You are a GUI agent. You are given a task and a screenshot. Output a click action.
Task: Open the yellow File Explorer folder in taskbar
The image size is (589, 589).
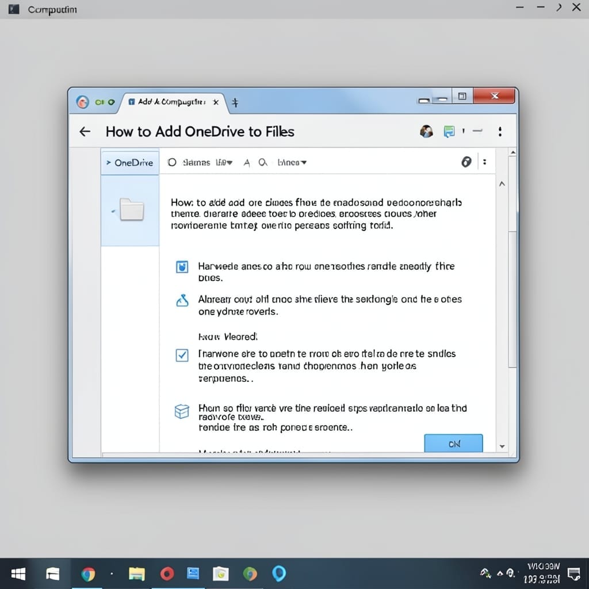137,574
